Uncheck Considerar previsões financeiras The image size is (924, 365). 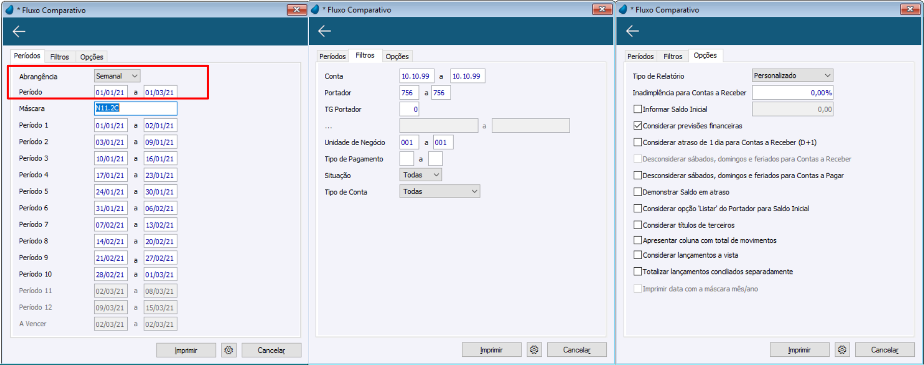637,125
